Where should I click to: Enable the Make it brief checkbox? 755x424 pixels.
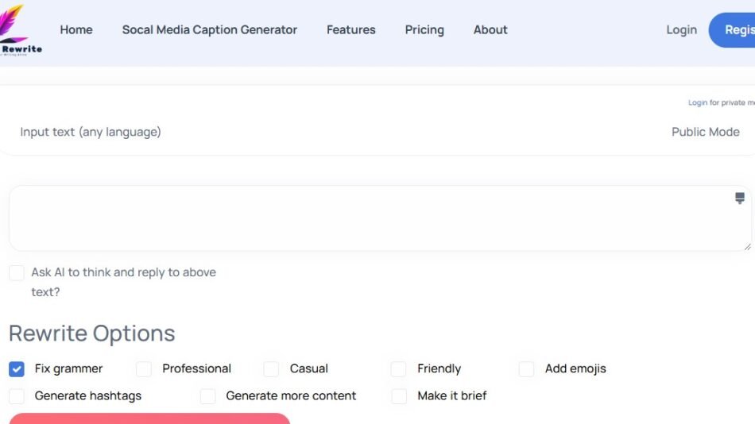coord(399,396)
